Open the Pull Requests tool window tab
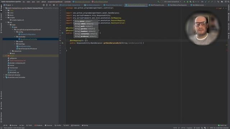The width and height of the screenshot is (230, 129). (1, 28)
